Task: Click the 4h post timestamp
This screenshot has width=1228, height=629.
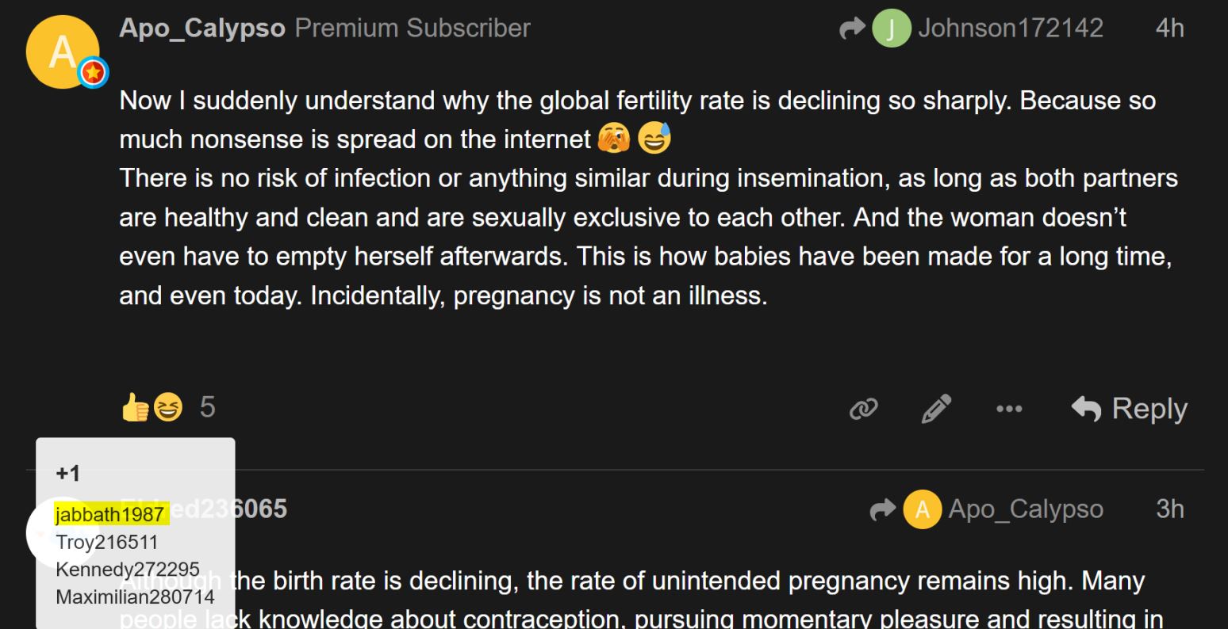Action: (x=1169, y=29)
